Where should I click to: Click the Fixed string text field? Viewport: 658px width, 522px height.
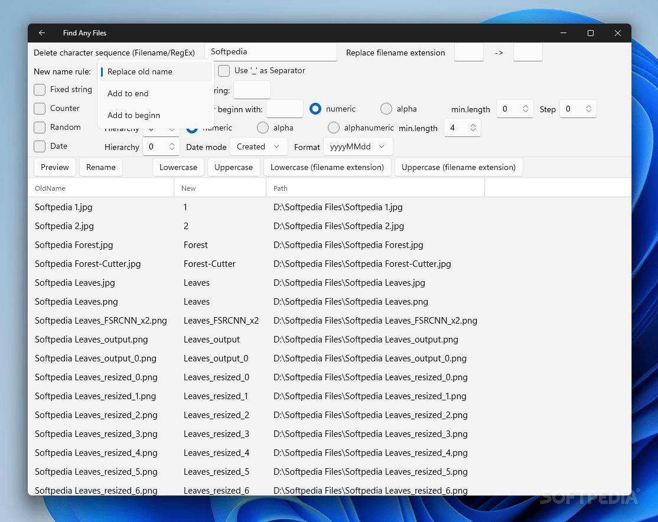[x=252, y=90]
